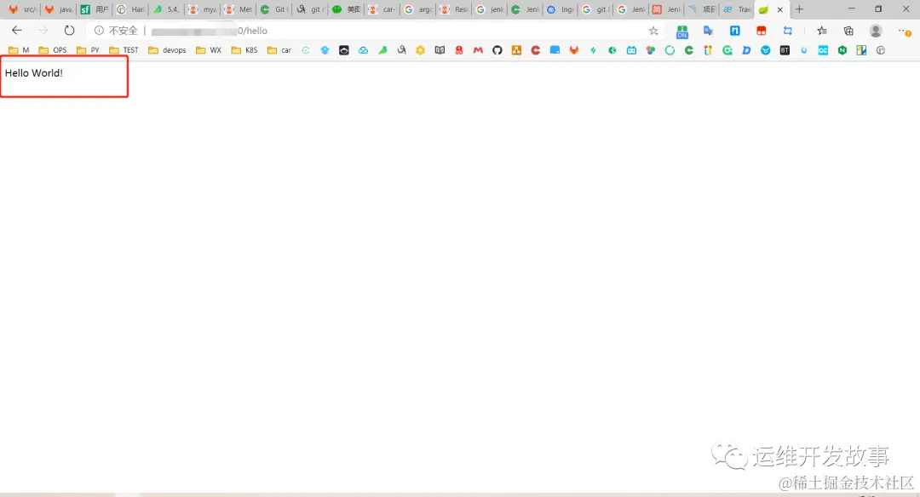The width and height of the screenshot is (920, 497).
Task: Switch to the WeChat 美图 tab
Action: pyautogui.click(x=346, y=9)
